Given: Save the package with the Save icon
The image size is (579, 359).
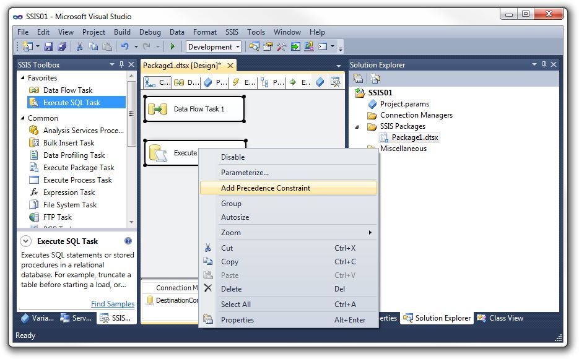Looking at the screenshot, I should pos(48,46).
